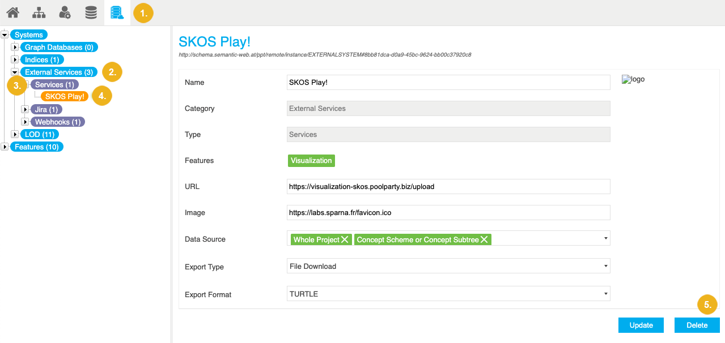The image size is (725, 343).
Task: Expand the Jira (1) node
Action: [25, 110]
